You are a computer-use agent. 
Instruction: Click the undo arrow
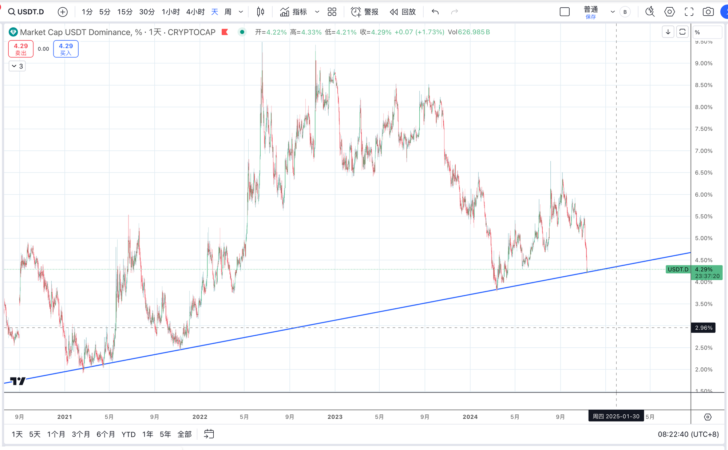click(435, 12)
